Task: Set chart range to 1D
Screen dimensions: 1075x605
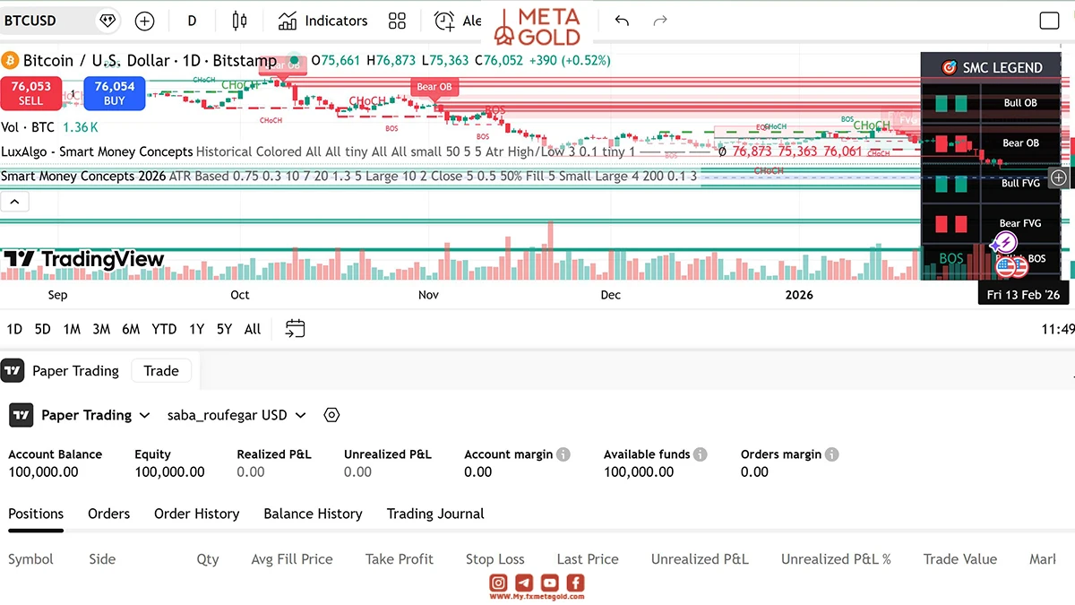Action: click(x=14, y=329)
